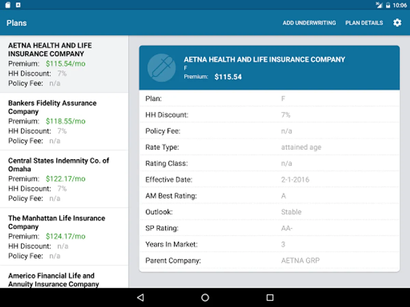Click the $115.54 premium in card header
Viewport: 410px width, 307px height.
click(228, 77)
